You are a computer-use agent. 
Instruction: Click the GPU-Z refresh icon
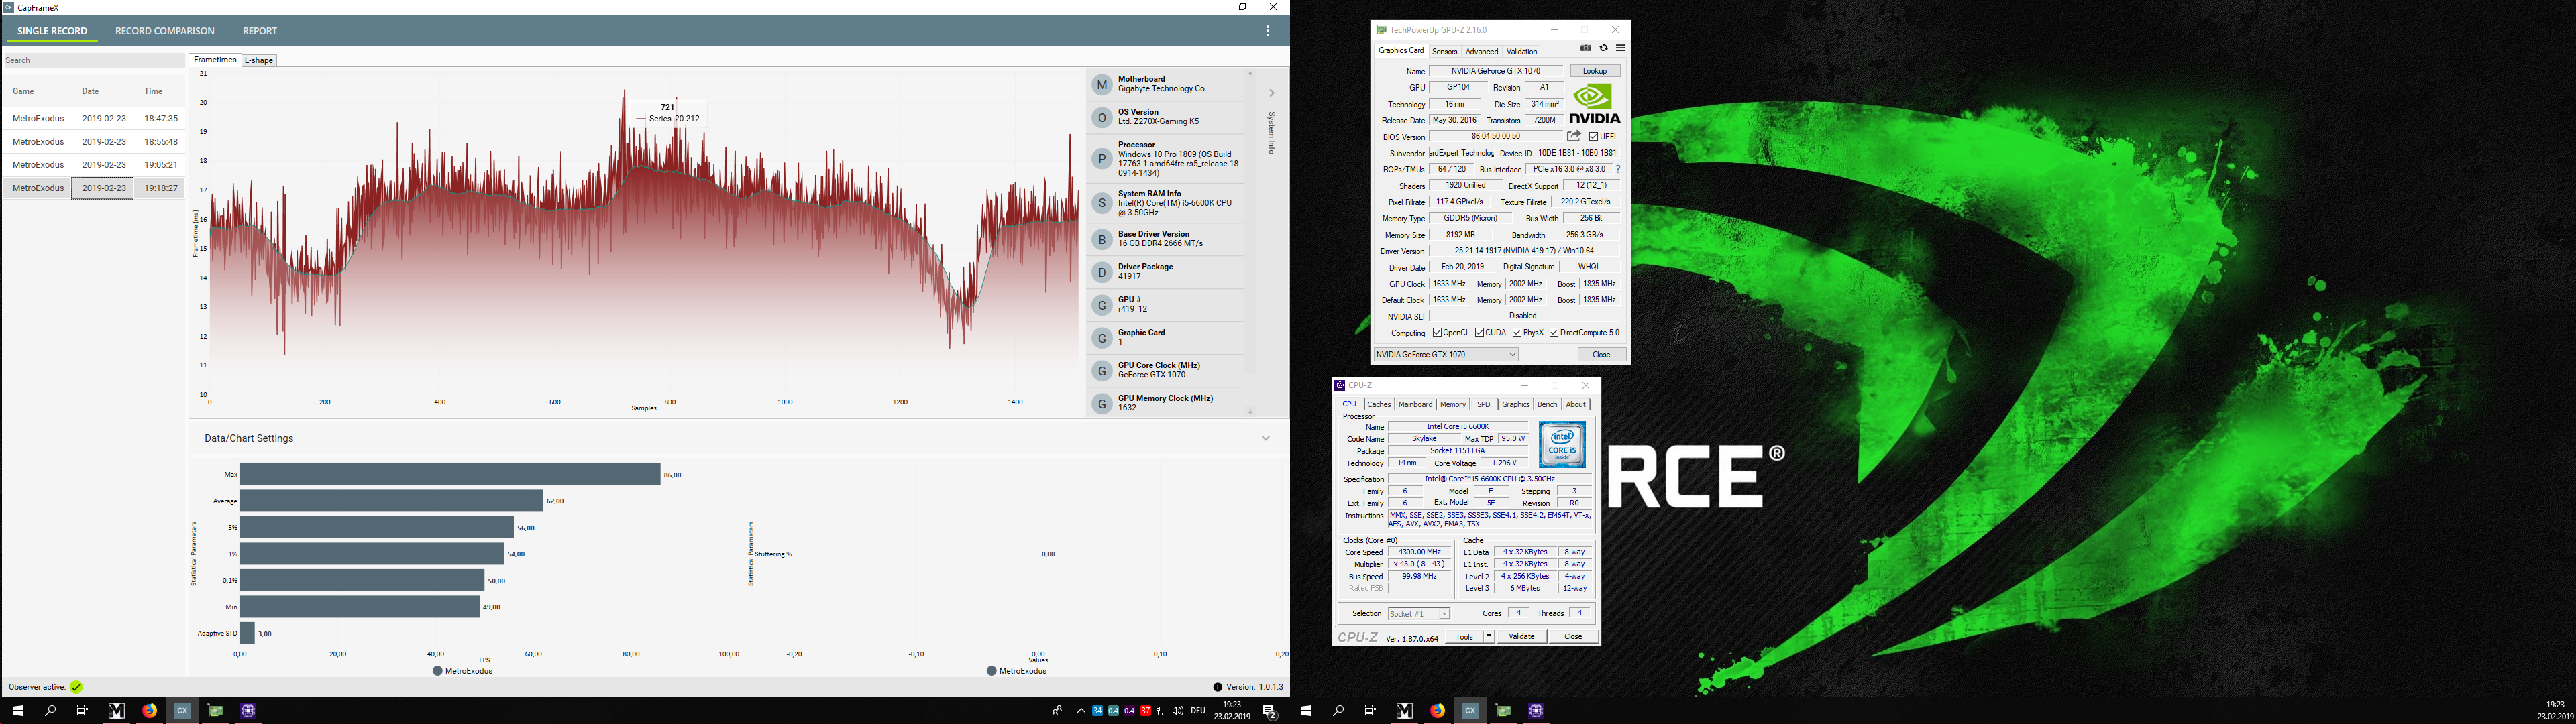(1603, 48)
